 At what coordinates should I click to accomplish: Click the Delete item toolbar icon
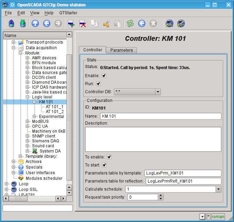pyautogui.click(x=83, y=24)
